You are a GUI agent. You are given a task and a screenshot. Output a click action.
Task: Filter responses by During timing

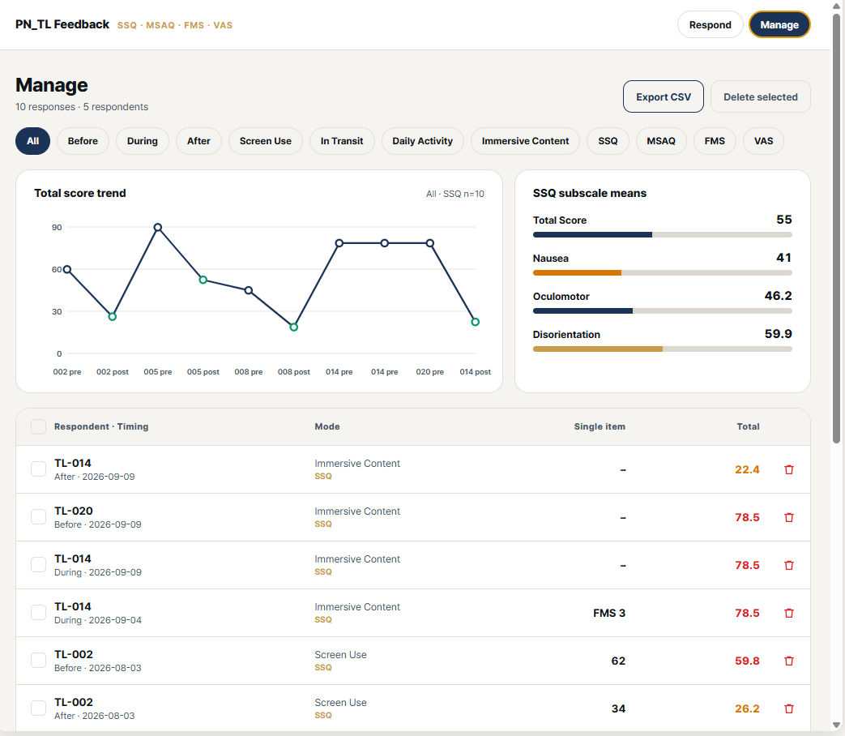coord(143,141)
